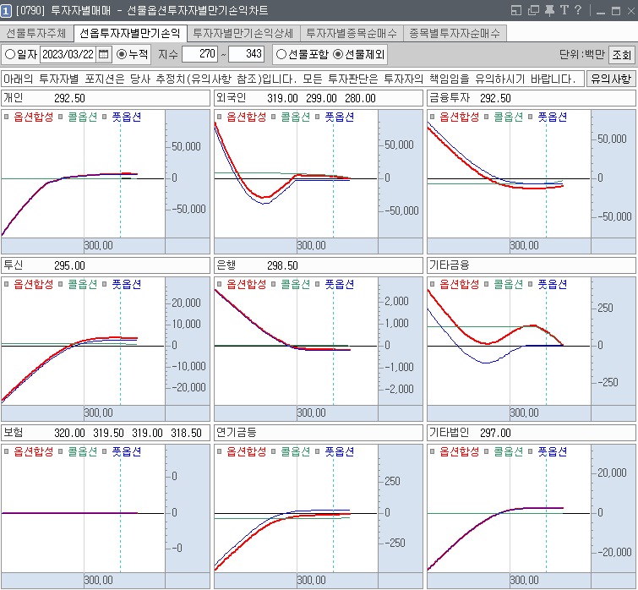Open help via question mark icon

click(x=578, y=10)
